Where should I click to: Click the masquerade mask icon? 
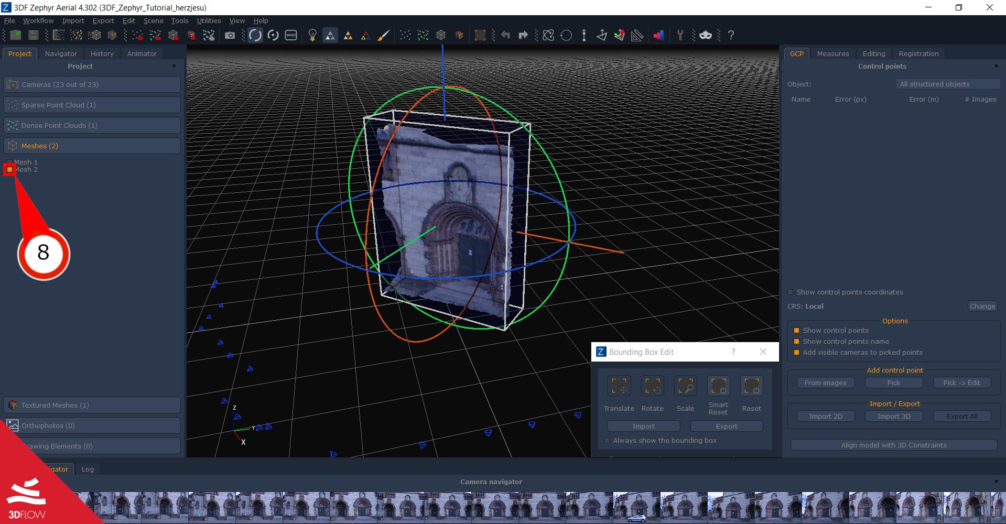pos(706,35)
